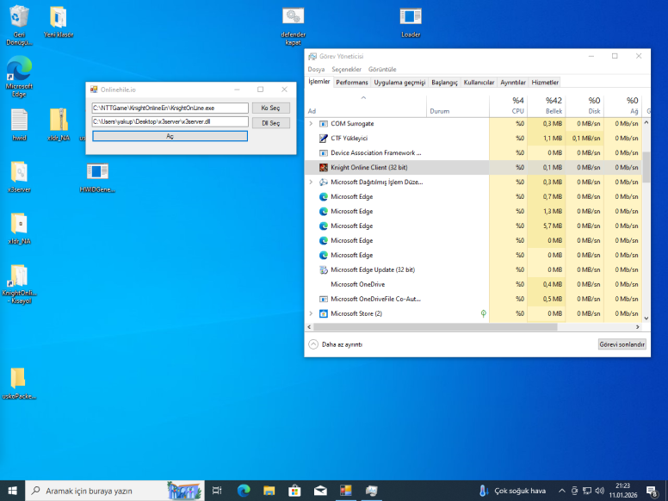Click the COM Surrogate process icon
Screen dimensions: 668x501
(324, 124)
